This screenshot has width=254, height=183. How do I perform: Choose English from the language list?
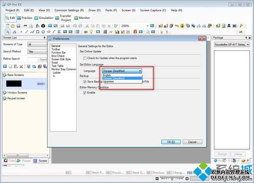click(122, 75)
